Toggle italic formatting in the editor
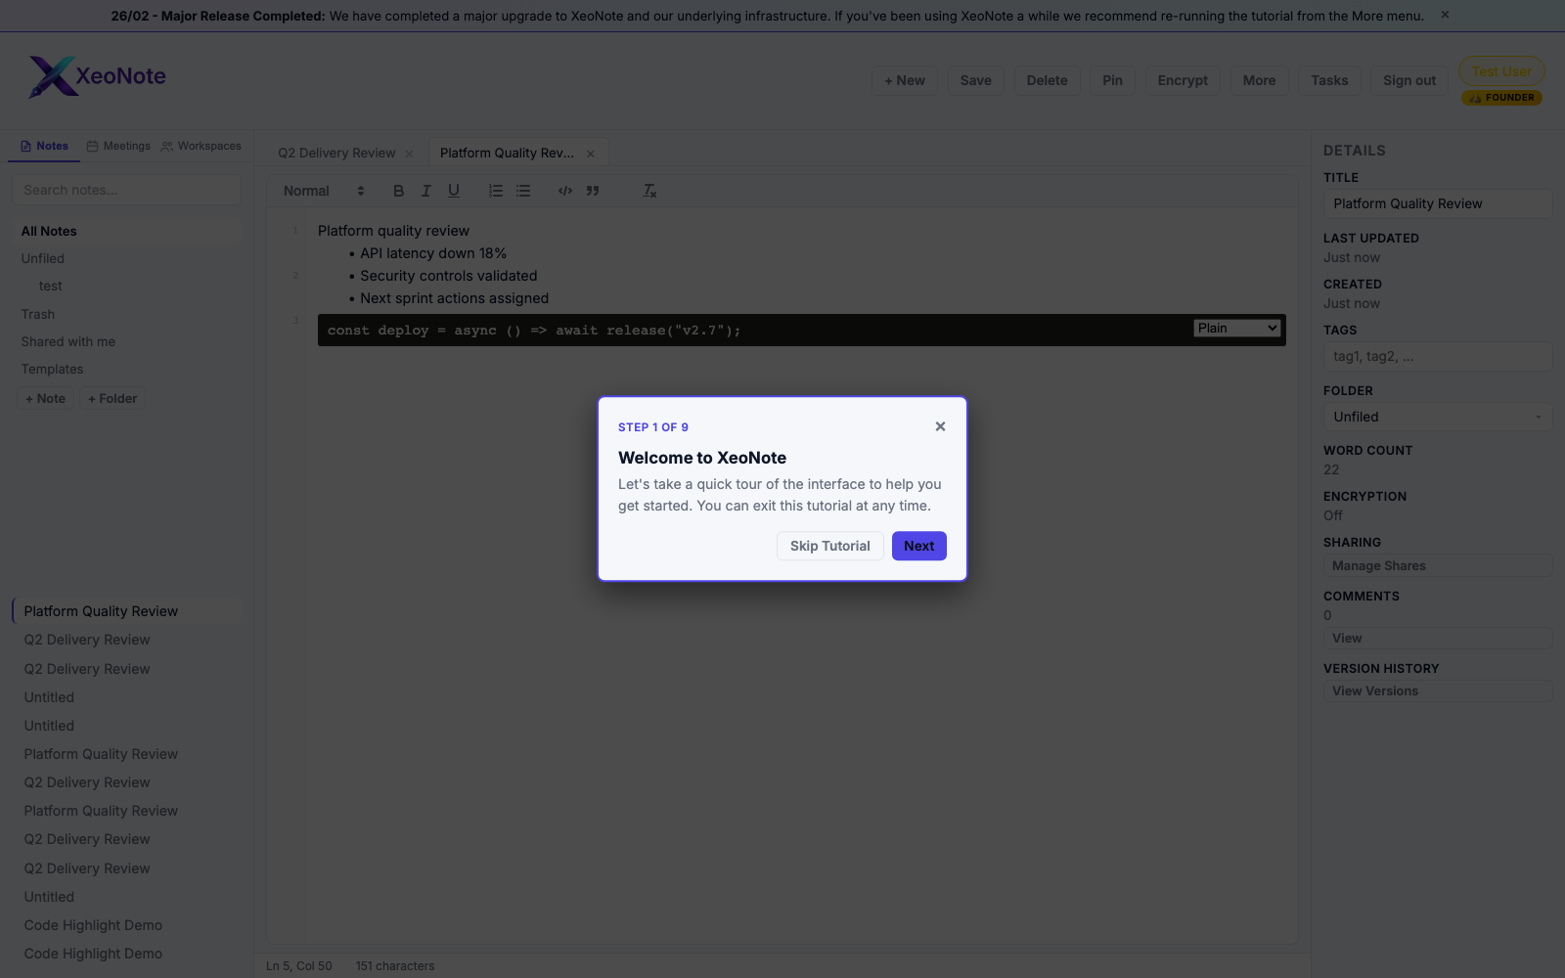 click(425, 191)
